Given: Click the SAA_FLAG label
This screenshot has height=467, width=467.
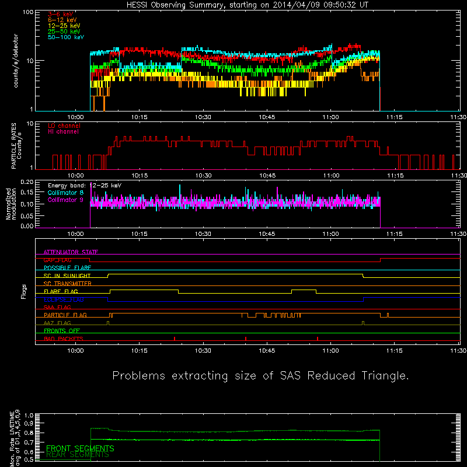Looking at the screenshot, I should (57, 307).
